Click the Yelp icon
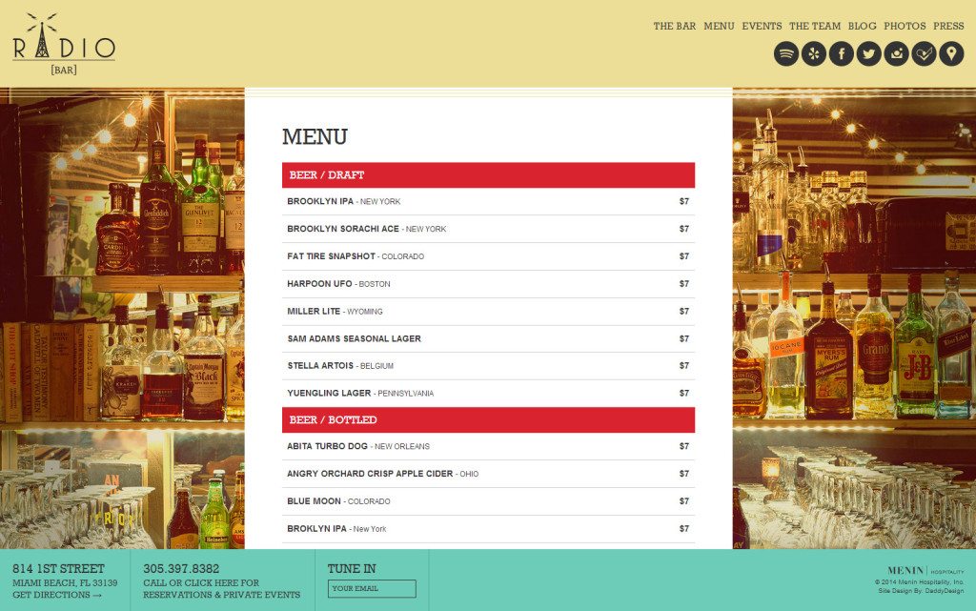Viewport: 976px width, 611px height. [812, 53]
